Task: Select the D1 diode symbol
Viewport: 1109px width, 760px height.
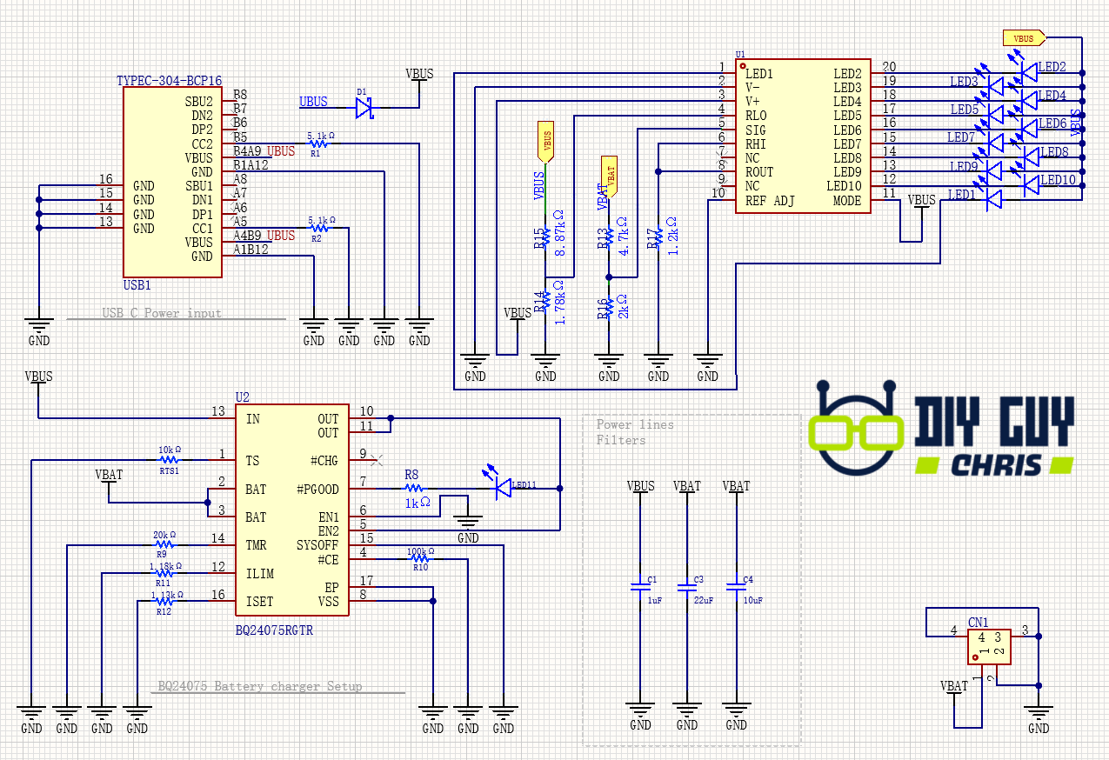Action: click(x=364, y=109)
